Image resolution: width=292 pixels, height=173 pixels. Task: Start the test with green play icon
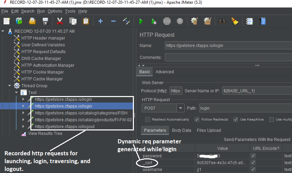(x=141, y=21)
